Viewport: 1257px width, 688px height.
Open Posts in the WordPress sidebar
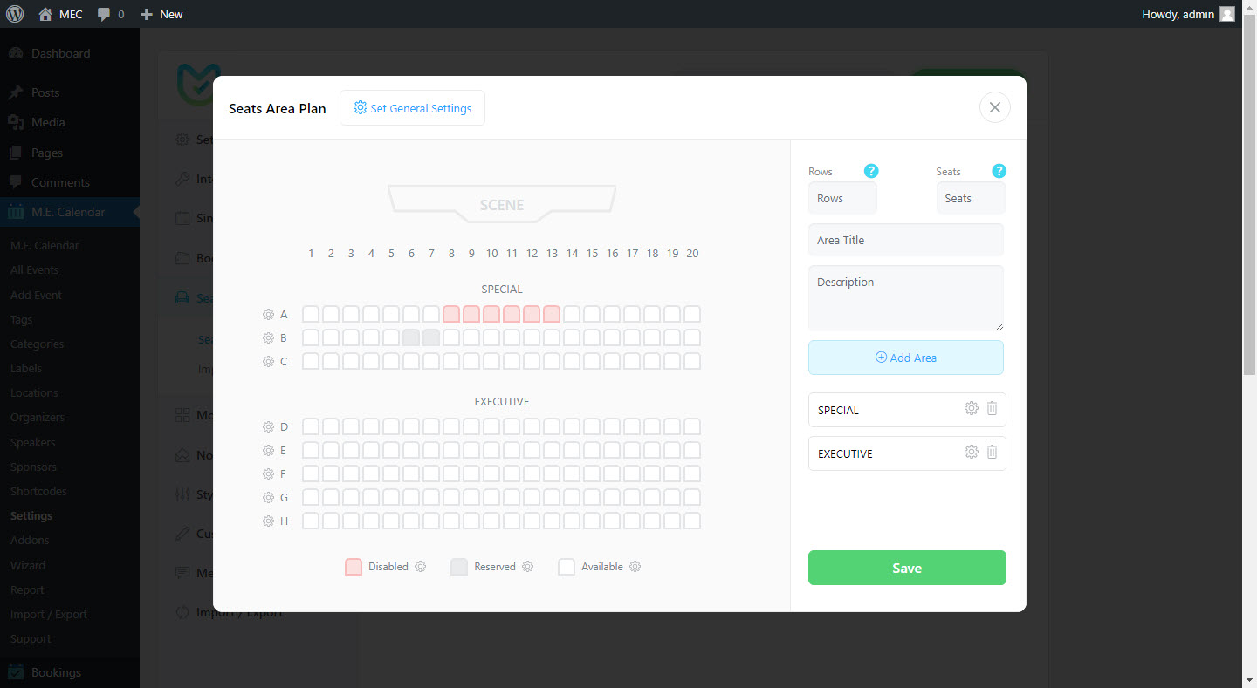tap(45, 92)
